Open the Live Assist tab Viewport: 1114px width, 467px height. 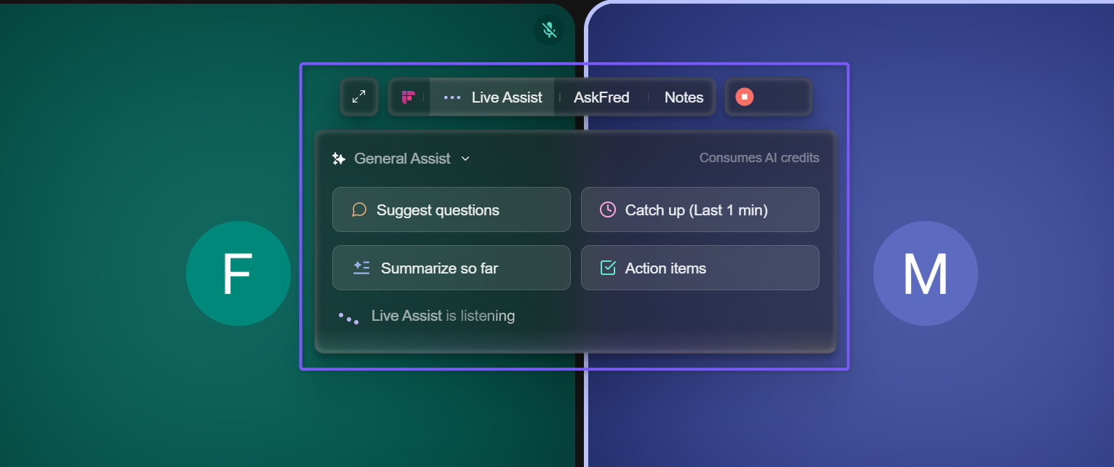tap(492, 97)
